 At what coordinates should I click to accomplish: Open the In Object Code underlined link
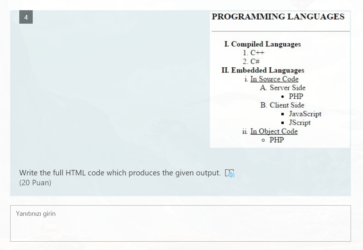point(274,131)
